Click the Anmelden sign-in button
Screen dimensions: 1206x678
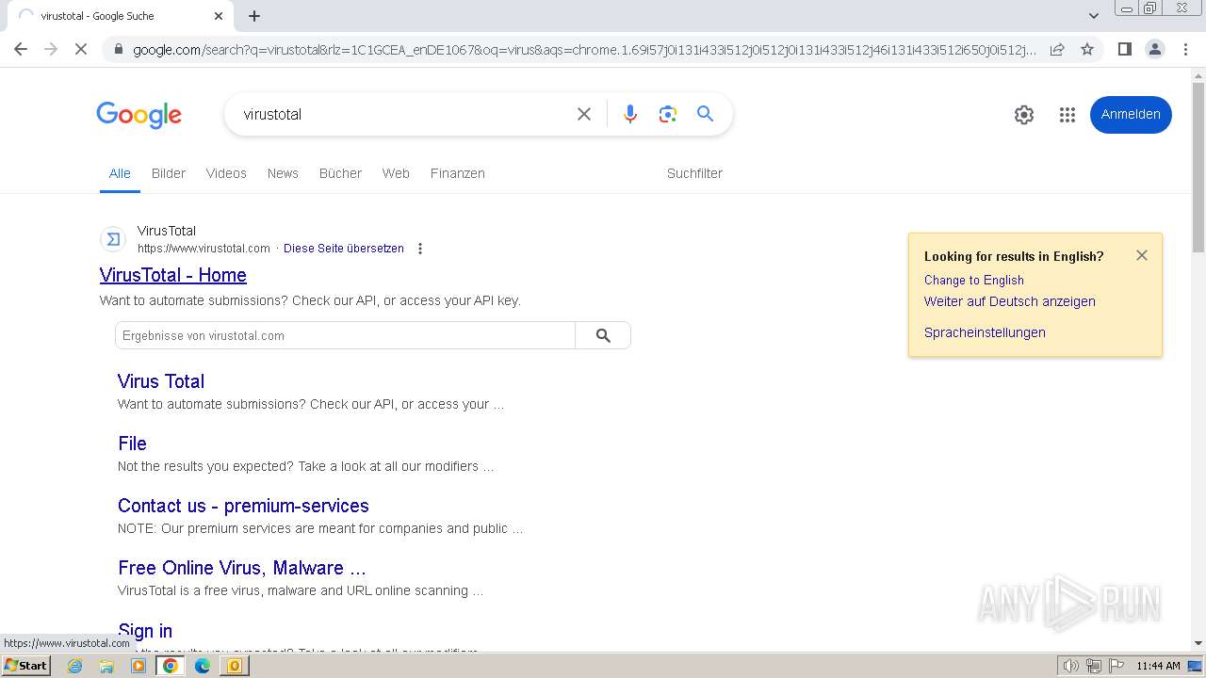click(x=1131, y=115)
